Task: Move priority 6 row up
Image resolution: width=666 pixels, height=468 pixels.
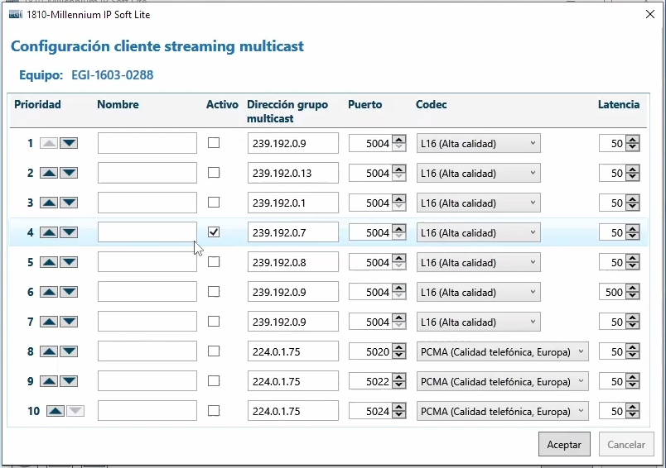Action: [x=49, y=292]
